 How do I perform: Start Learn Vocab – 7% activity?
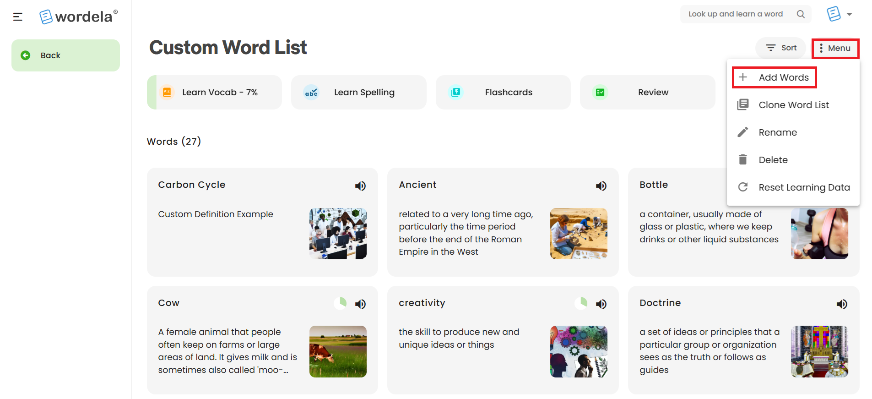[214, 92]
